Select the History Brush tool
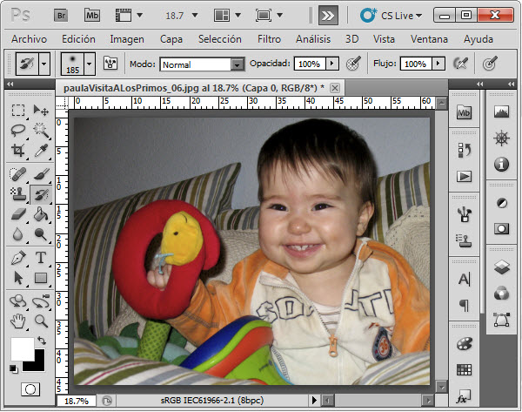Viewport: 522px width, 412px height. pyautogui.click(x=41, y=194)
